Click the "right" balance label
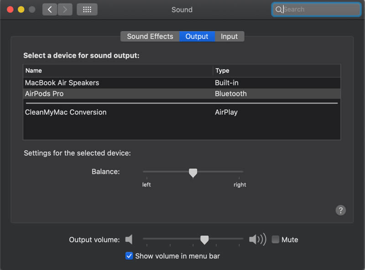Screen dimensions: 365x270 240,185
